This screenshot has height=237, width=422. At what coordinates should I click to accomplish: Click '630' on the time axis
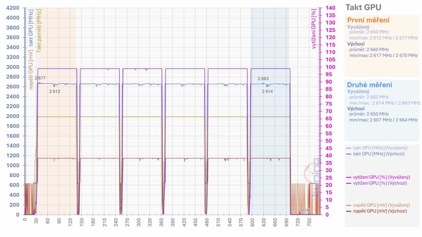coord(264,222)
